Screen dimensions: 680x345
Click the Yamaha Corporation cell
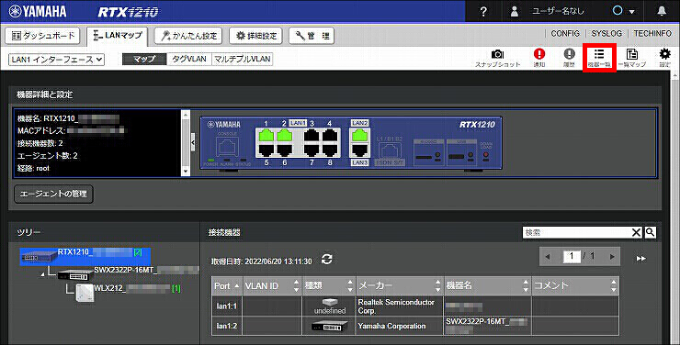[x=400, y=326]
